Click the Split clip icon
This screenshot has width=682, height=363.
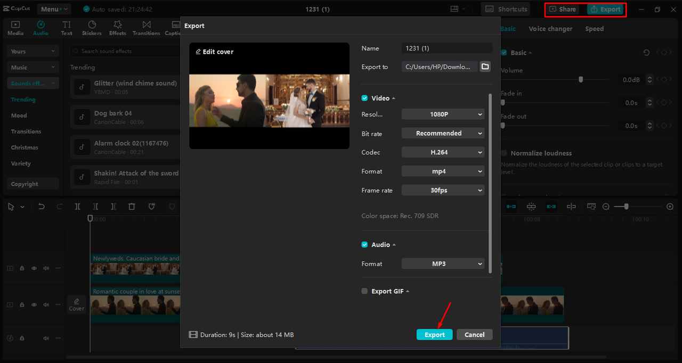point(77,207)
